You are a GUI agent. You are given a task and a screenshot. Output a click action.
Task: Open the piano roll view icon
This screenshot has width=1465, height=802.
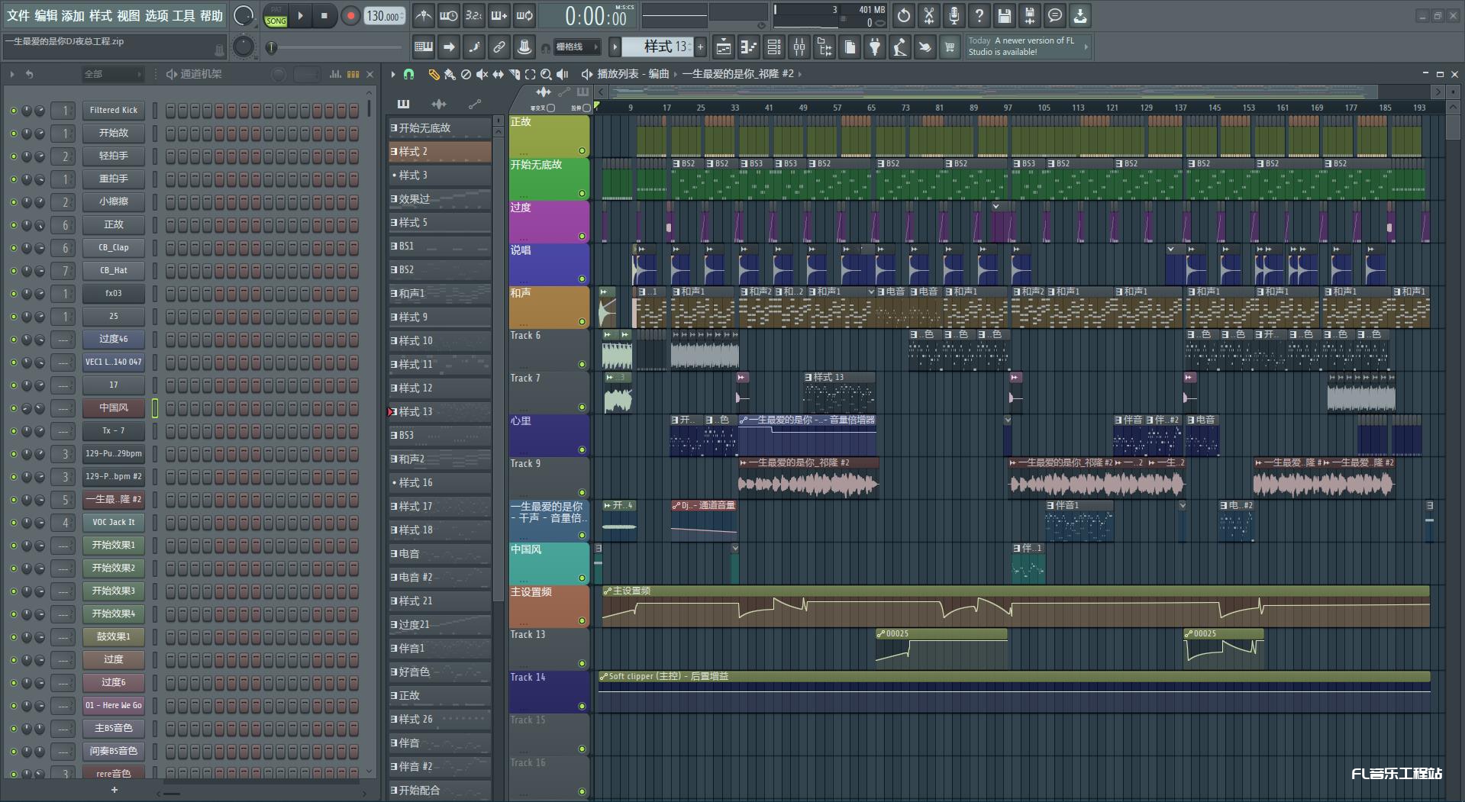click(749, 47)
